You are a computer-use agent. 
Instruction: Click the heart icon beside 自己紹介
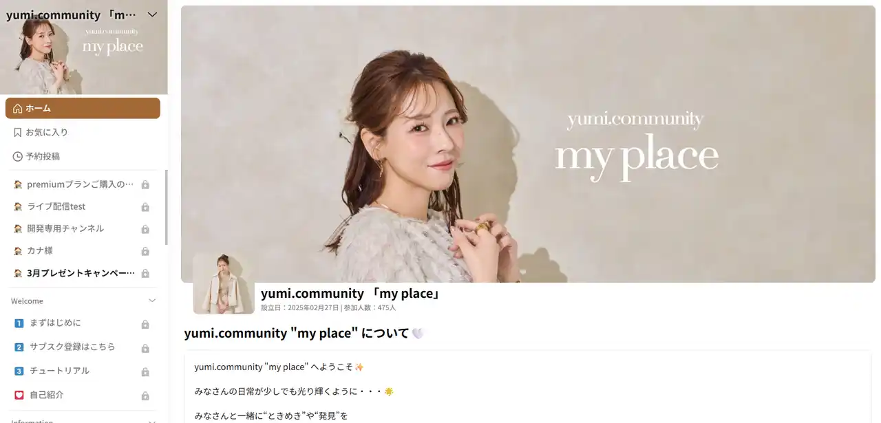19,395
